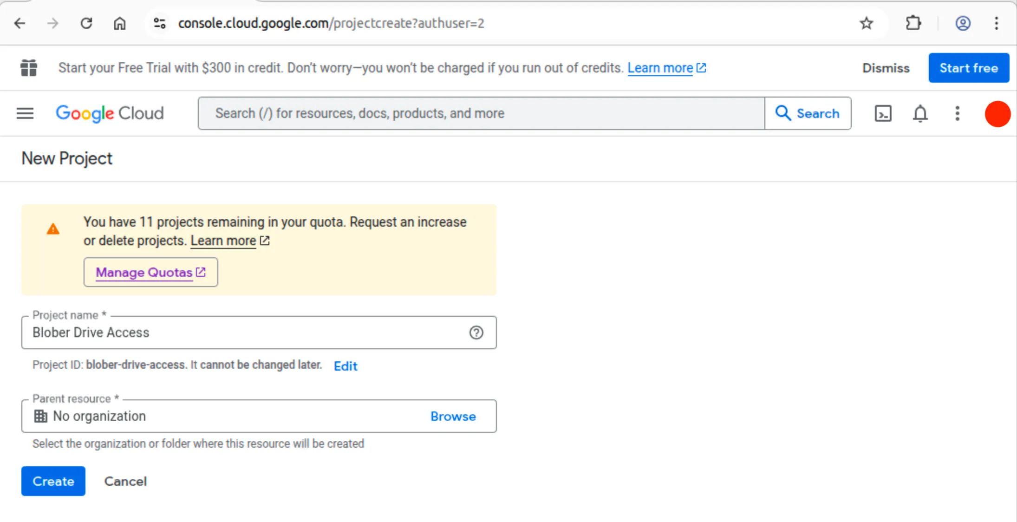The height and width of the screenshot is (522, 1017).
Task: Click Browse to select a parent resource
Action: (x=453, y=416)
